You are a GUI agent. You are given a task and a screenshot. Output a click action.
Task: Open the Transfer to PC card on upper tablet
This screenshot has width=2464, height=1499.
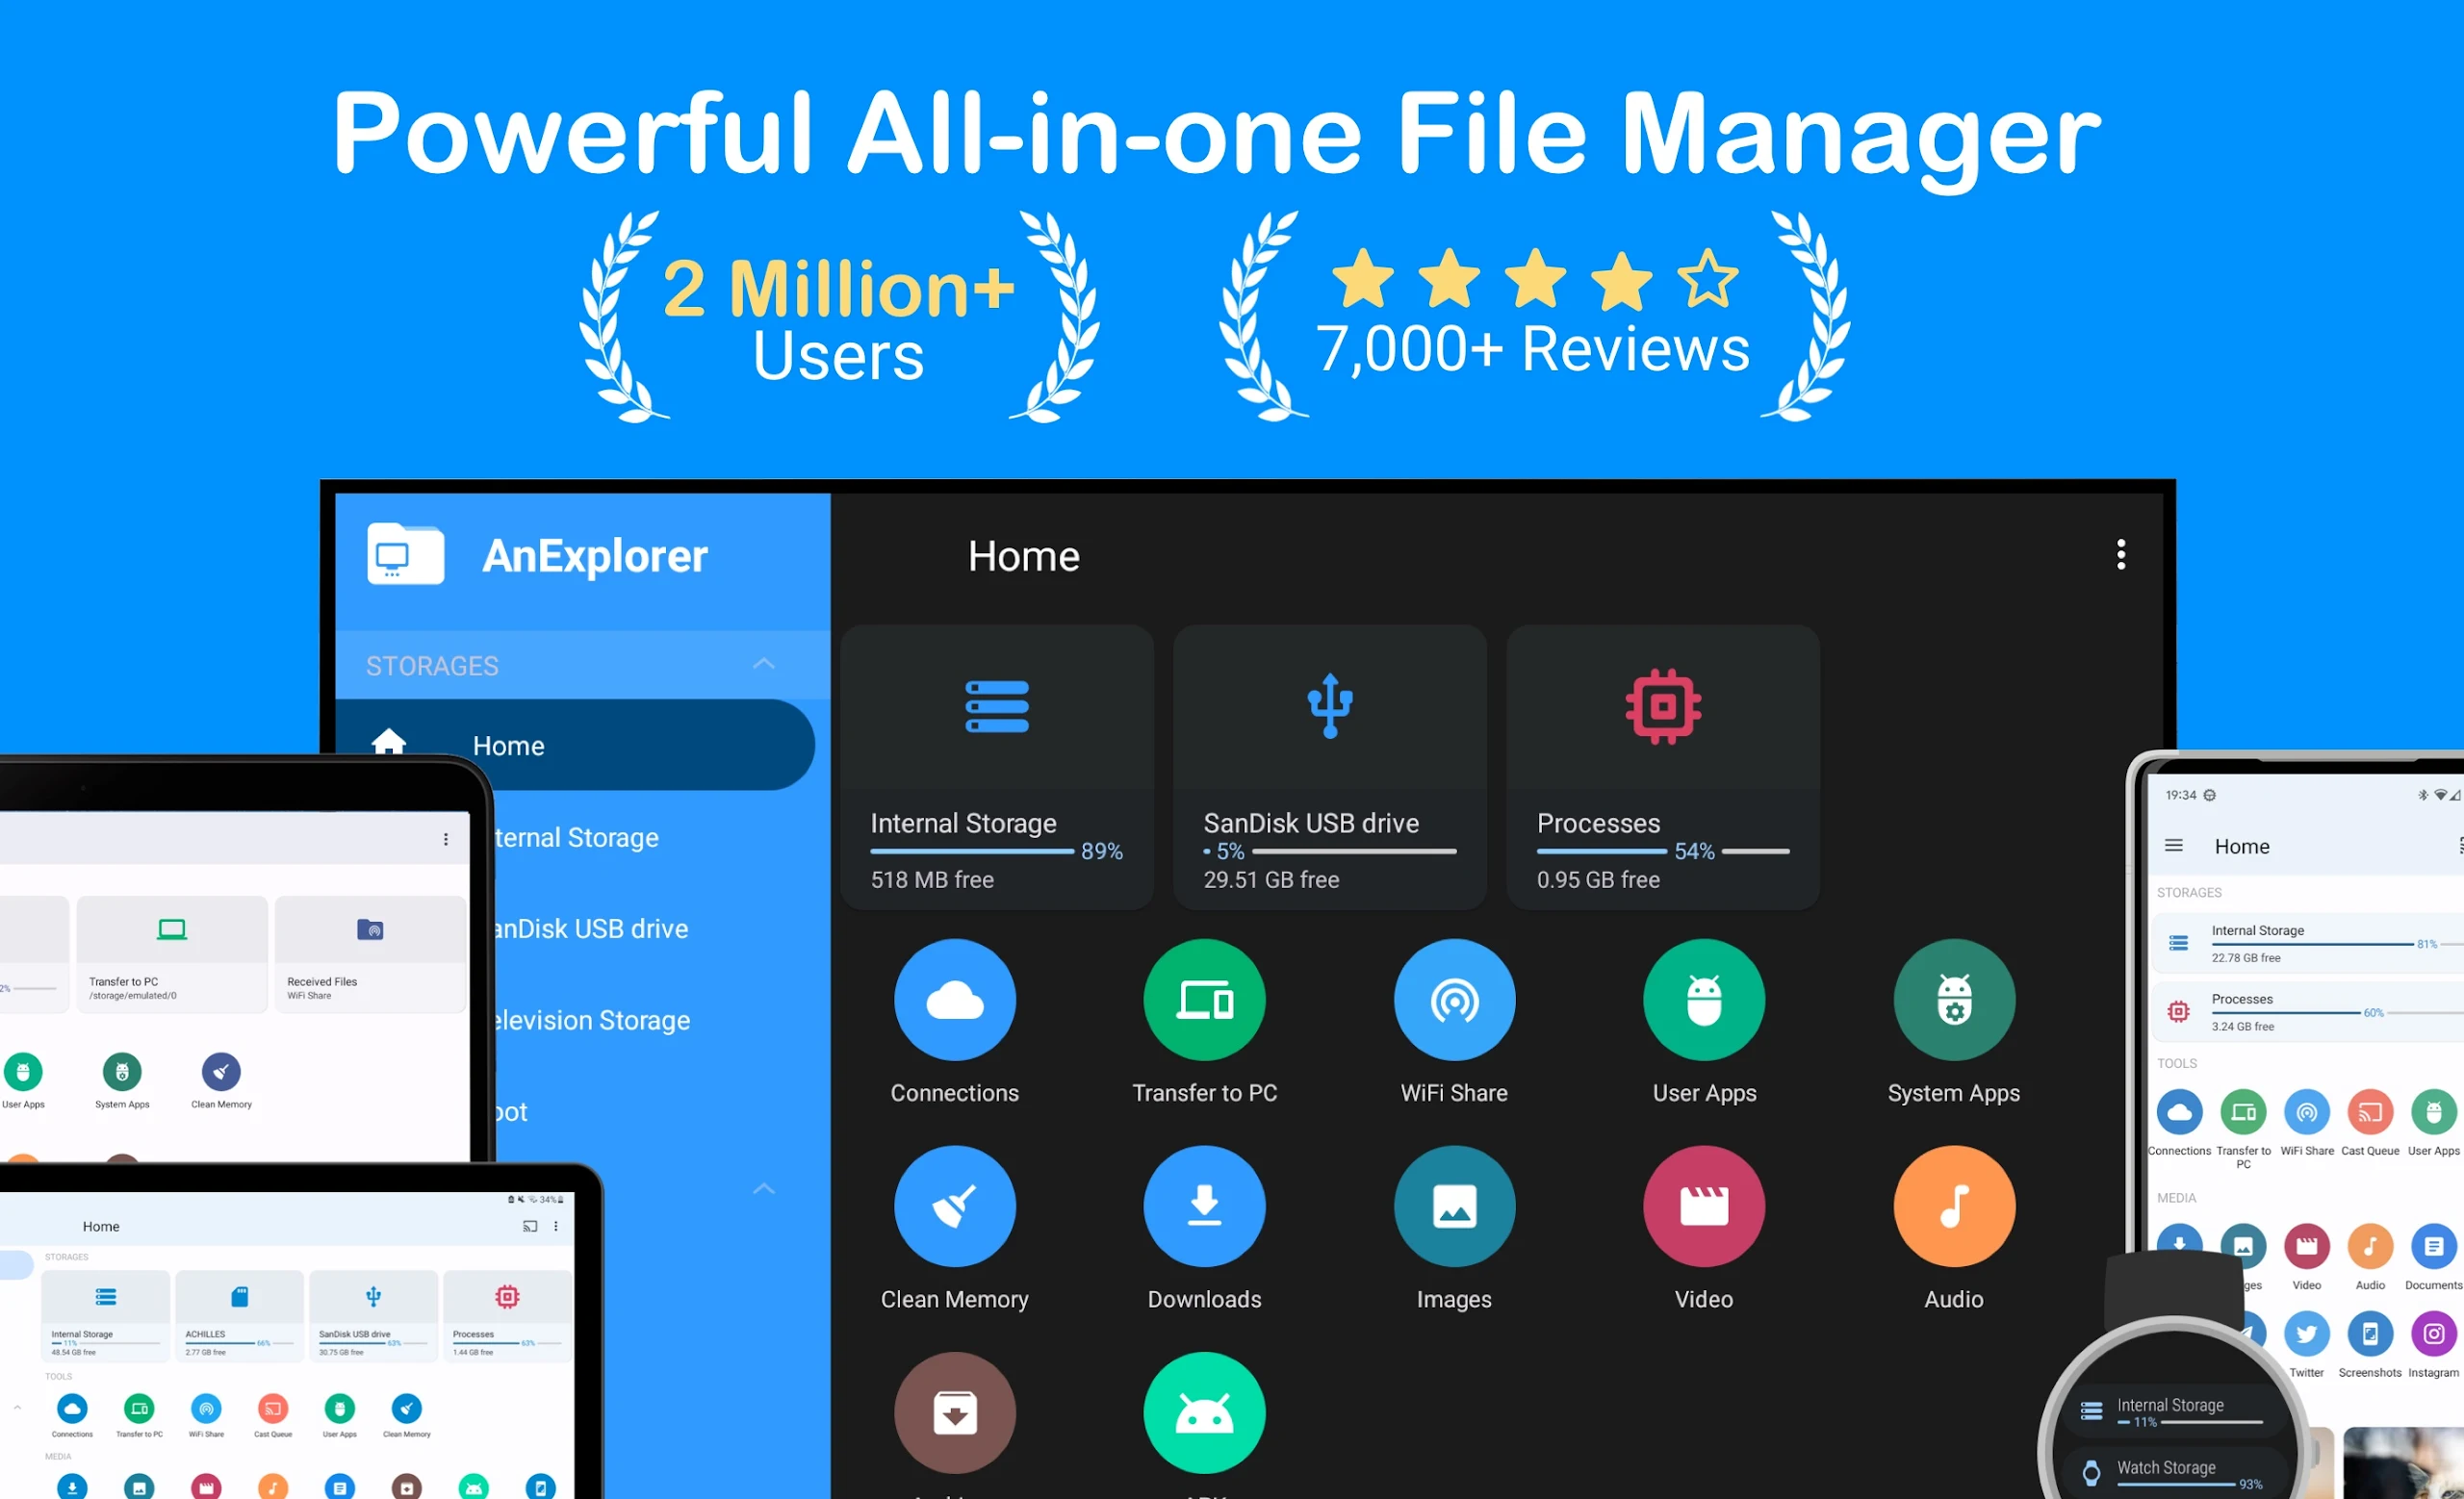[x=172, y=953]
